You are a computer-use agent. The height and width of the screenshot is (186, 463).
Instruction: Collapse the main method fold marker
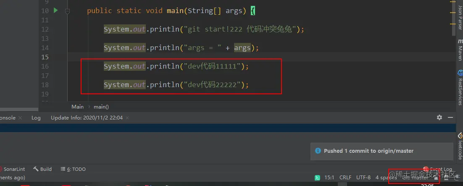[x=67, y=11]
